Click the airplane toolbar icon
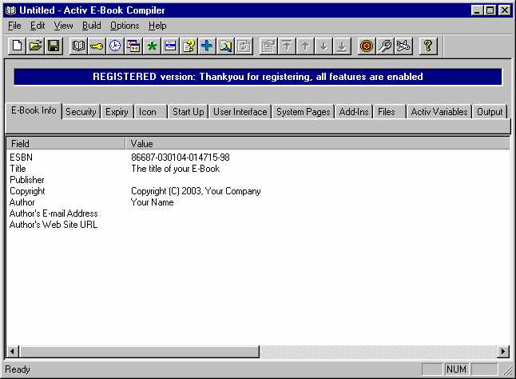The image size is (516, 379). (403, 46)
